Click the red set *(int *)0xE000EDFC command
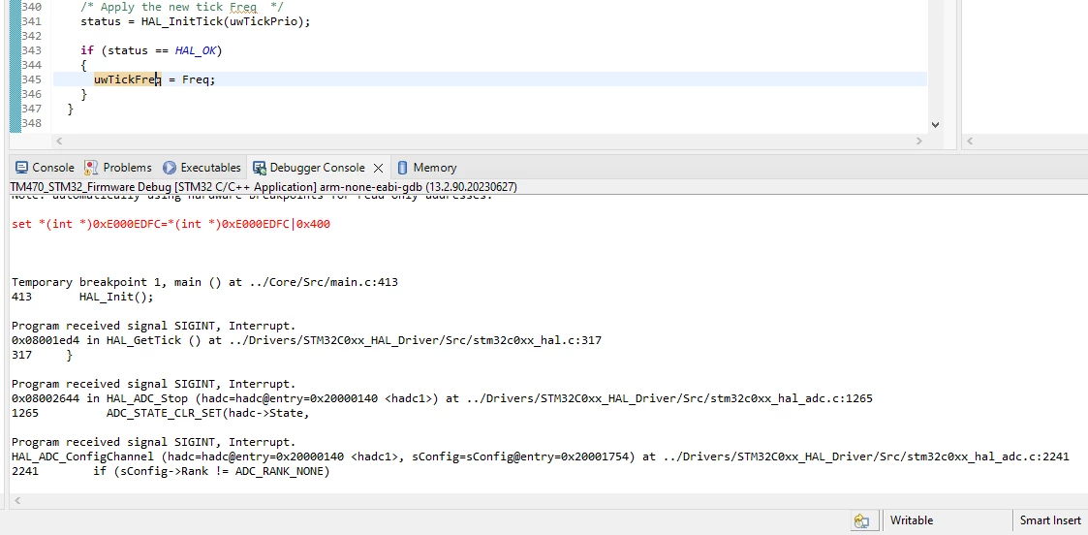The width and height of the screenshot is (1088, 535). [171, 224]
